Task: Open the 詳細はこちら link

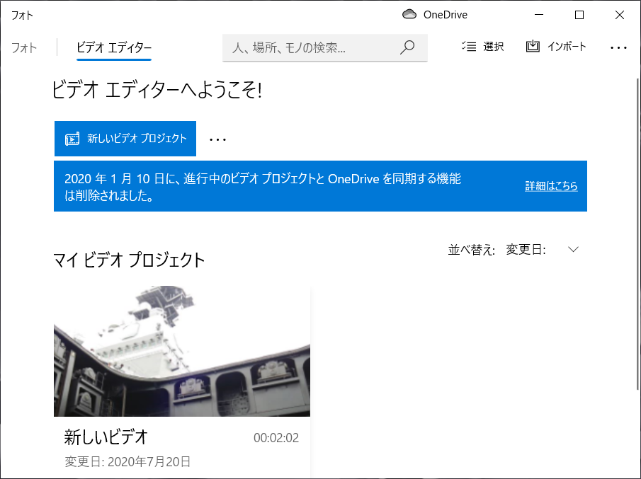Action: (551, 186)
